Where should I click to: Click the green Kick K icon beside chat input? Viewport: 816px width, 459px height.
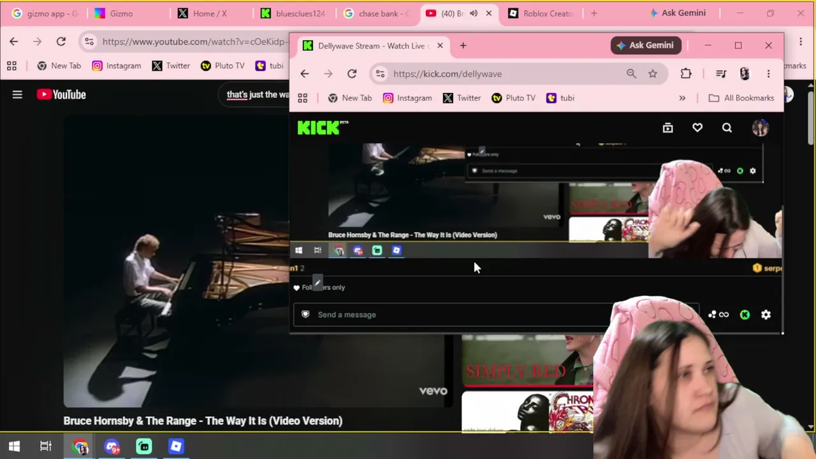(x=745, y=314)
